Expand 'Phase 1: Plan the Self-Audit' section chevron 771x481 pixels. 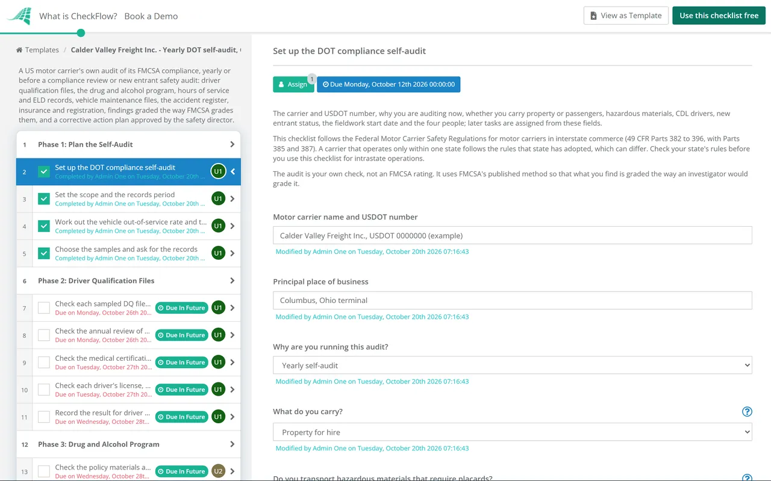(233, 144)
